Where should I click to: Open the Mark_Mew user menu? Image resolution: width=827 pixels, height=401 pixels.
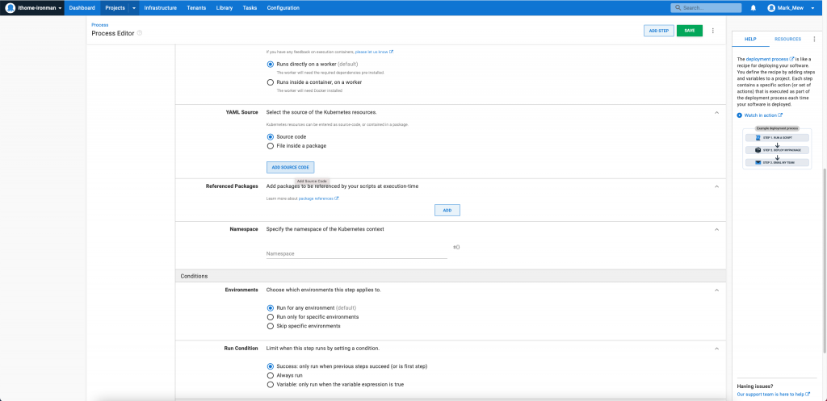point(790,8)
